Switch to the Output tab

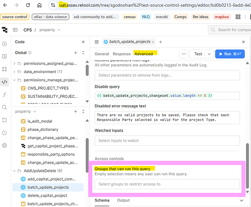pyautogui.click(x=123, y=200)
